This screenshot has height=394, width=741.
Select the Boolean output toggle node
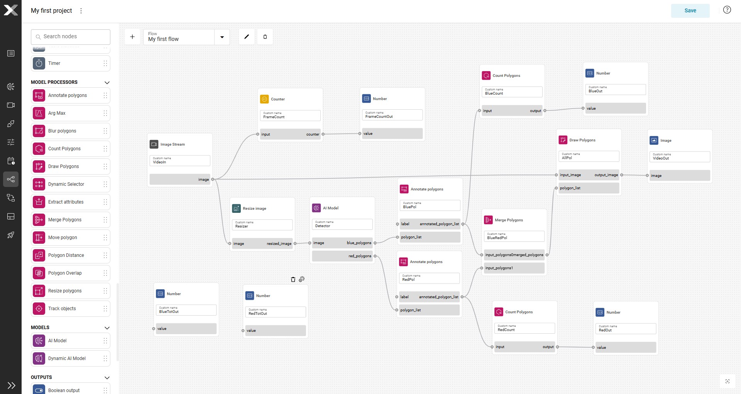coord(71,388)
